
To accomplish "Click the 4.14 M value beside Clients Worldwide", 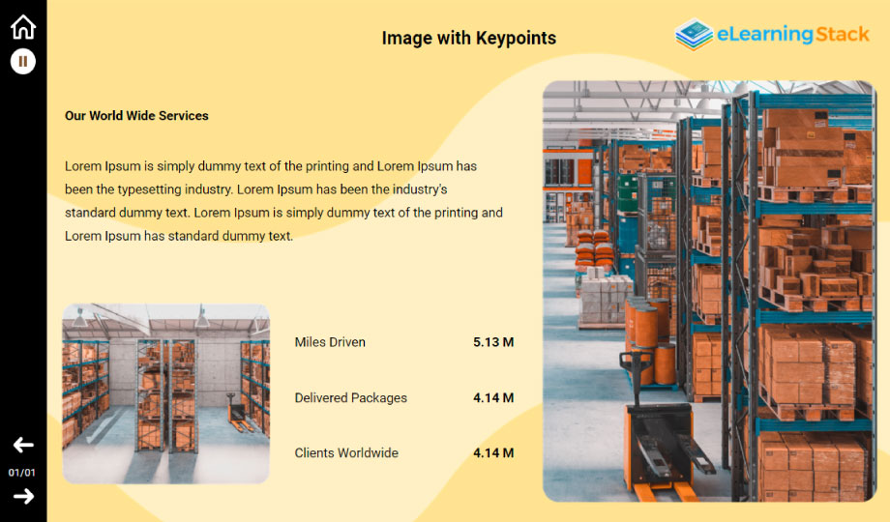I will pyautogui.click(x=492, y=453).
